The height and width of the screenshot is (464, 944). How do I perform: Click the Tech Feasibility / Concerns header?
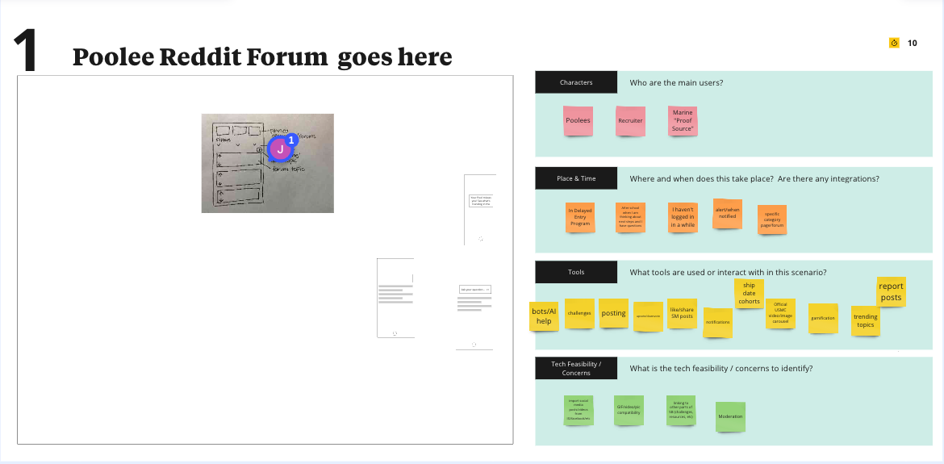tap(576, 368)
